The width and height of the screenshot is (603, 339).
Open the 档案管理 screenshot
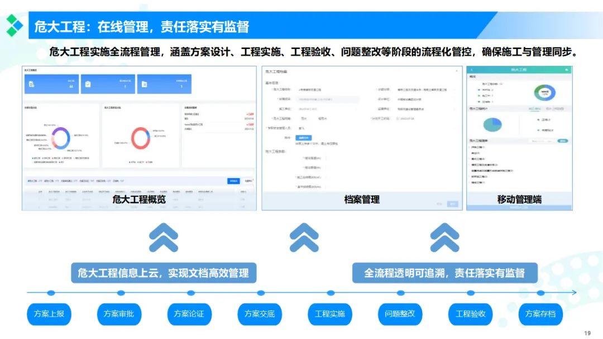(x=362, y=138)
